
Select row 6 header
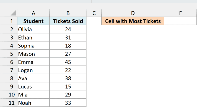[8, 62]
